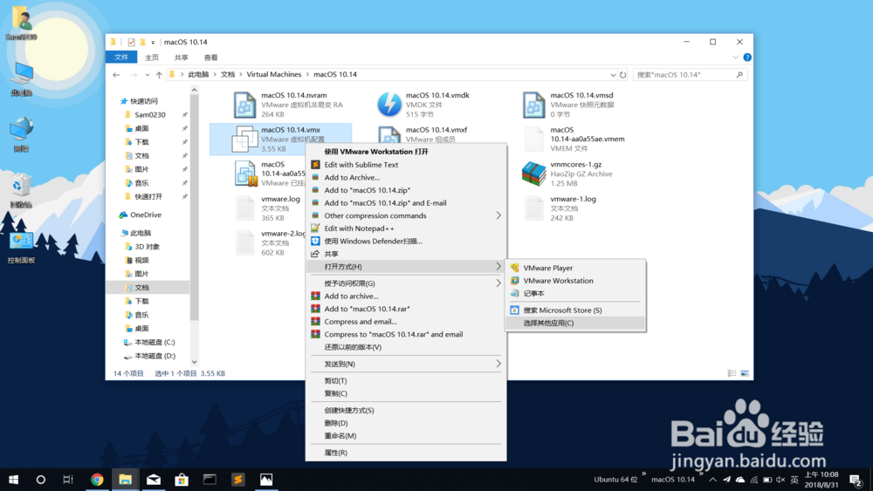Select 本地磁盘 (D:) in navigation pane
The width and height of the screenshot is (873, 491).
[155, 356]
